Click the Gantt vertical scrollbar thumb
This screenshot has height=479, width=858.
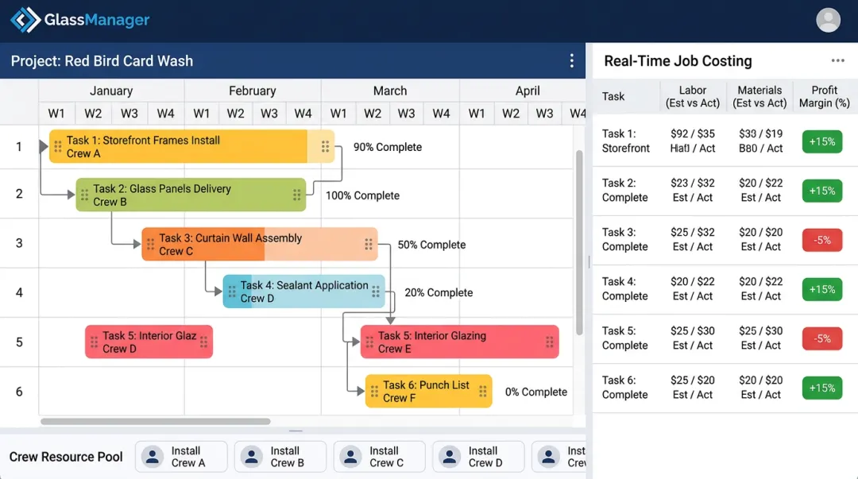(x=579, y=242)
